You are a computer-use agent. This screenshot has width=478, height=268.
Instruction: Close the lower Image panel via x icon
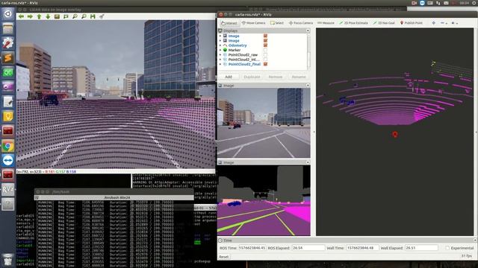[x=308, y=162]
